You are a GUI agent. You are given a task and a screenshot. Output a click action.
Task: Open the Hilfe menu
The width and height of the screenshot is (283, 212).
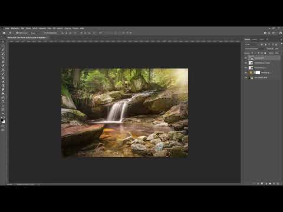(x=82, y=28)
